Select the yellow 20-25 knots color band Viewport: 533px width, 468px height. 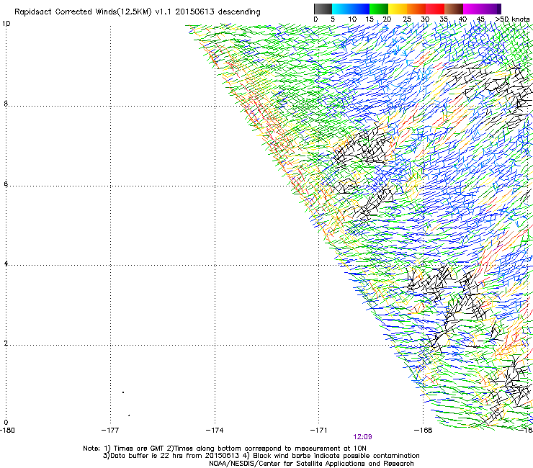tap(398, 9)
